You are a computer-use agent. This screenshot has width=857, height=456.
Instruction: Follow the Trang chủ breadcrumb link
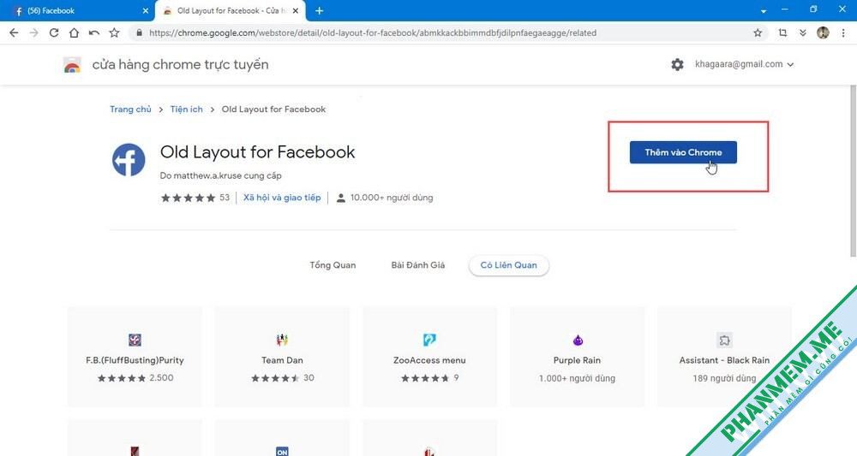tap(130, 110)
